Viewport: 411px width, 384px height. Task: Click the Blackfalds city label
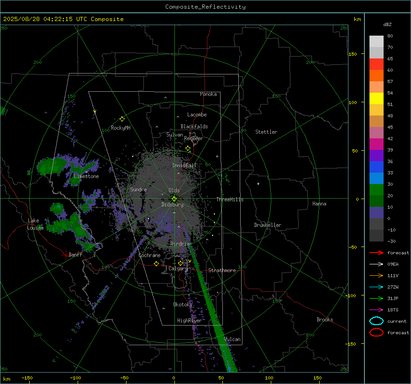pos(194,126)
